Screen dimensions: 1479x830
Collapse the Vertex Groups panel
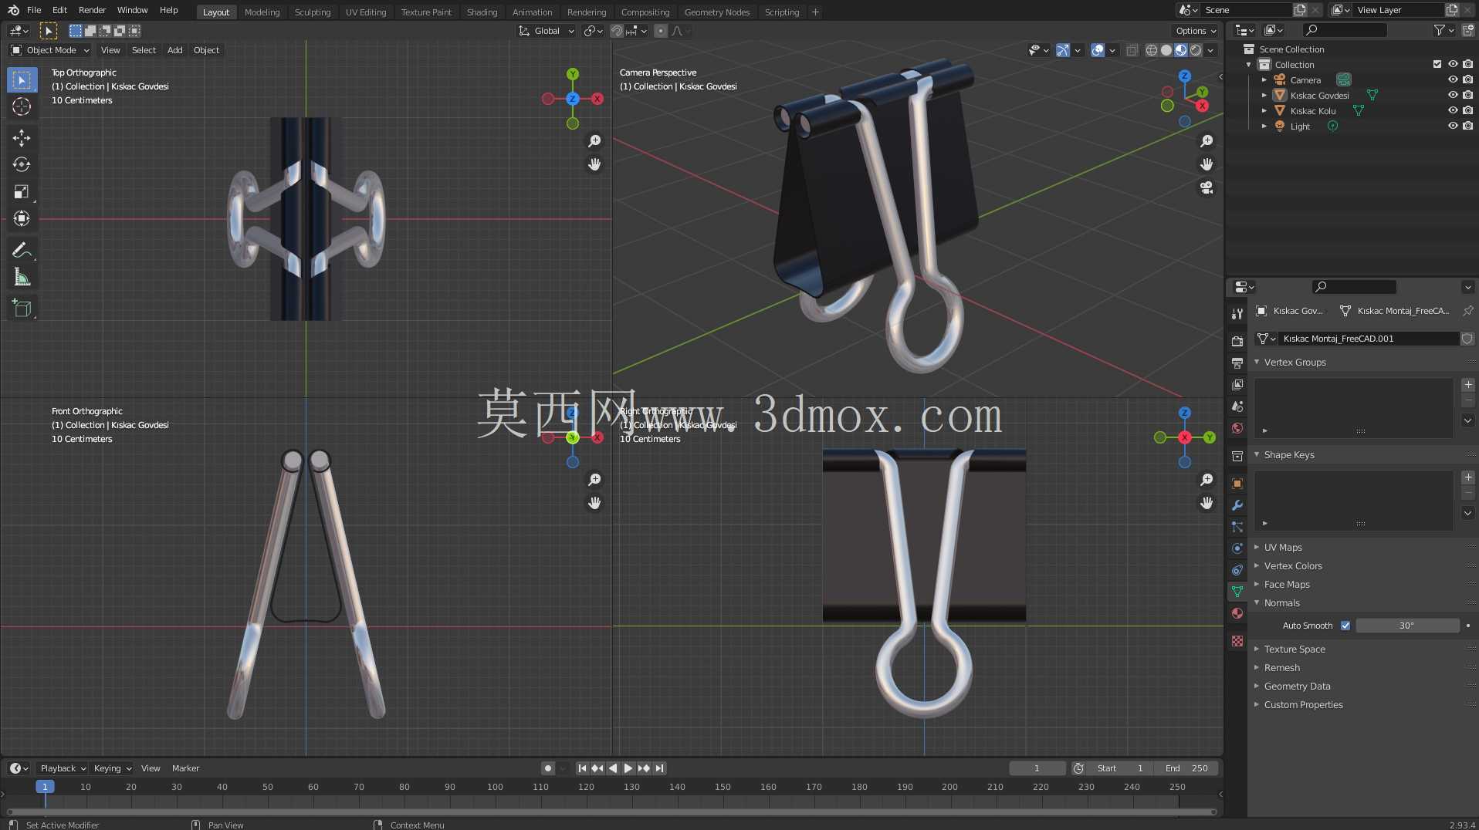pos(1257,362)
